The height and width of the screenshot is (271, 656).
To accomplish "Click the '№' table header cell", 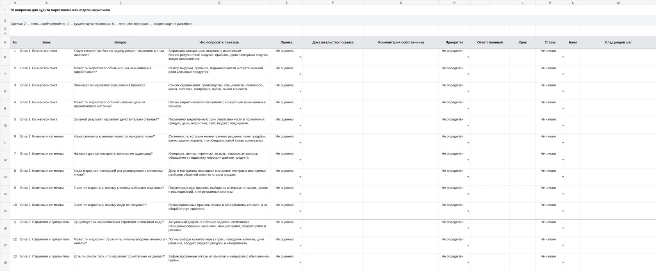I will [x=15, y=42].
